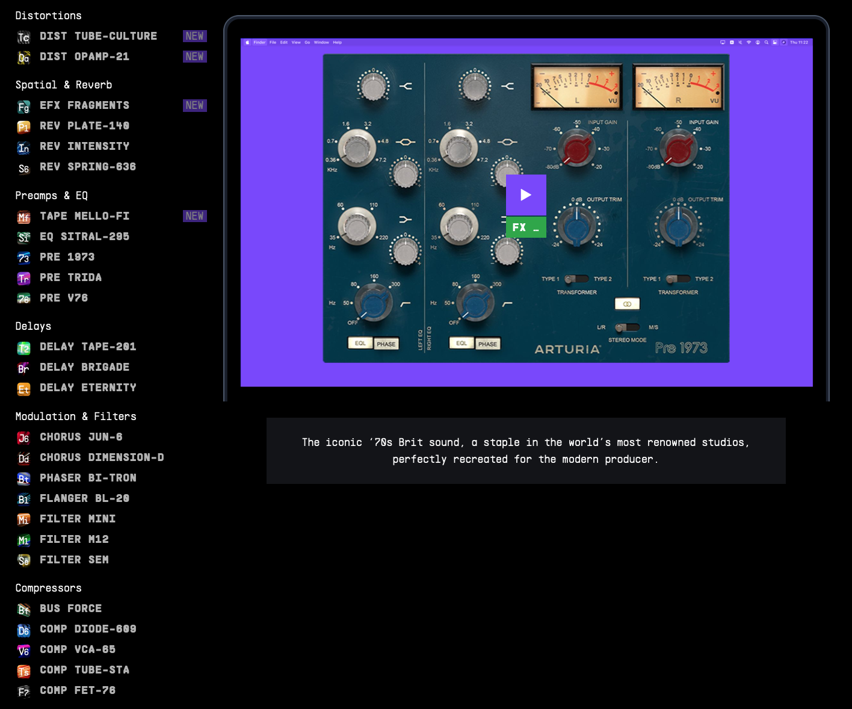Click the Filter M12 product icon
The width and height of the screenshot is (852, 709).
pyautogui.click(x=23, y=540)
